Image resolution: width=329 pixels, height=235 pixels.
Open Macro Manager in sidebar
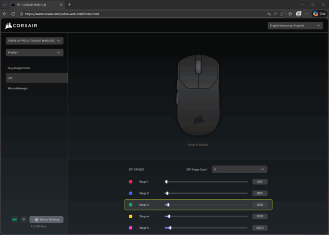[18, 88]
